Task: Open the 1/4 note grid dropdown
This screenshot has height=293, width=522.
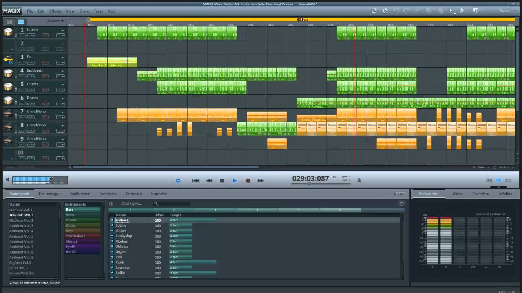Action: pyautogui.click(x=54, y=21)
